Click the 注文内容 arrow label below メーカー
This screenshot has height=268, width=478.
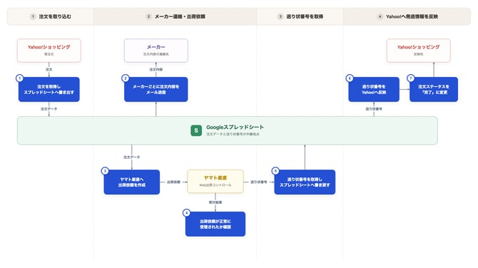pos(156,69)
